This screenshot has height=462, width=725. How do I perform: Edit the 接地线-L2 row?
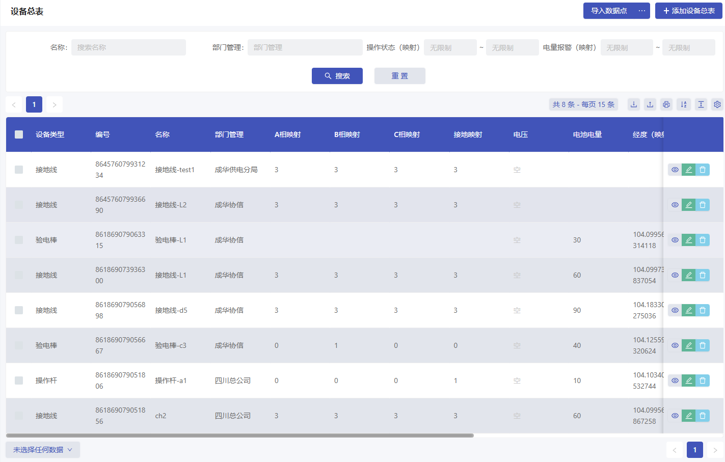689,205
